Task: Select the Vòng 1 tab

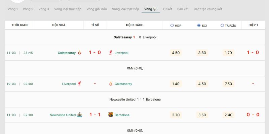Action: (13, 9)
